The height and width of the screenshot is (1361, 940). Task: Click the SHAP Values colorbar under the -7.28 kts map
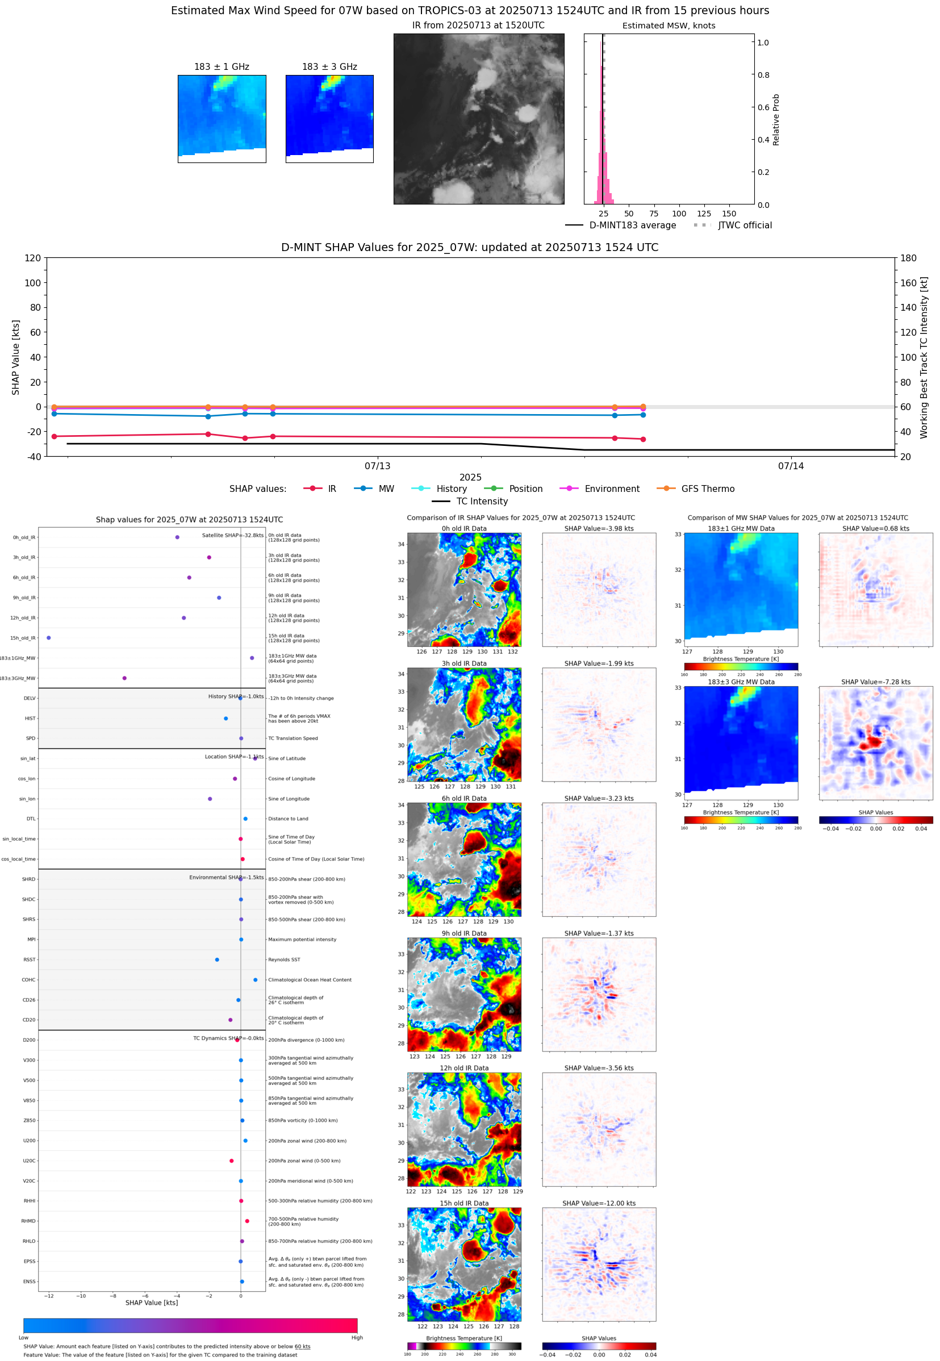point(876,820)
